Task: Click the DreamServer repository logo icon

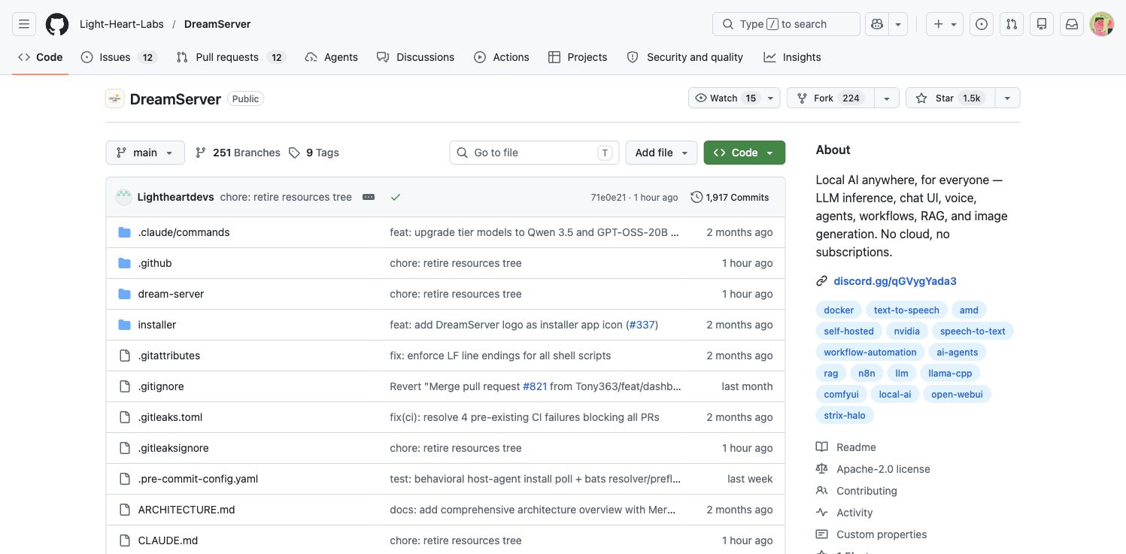Action: pos(114,98)
